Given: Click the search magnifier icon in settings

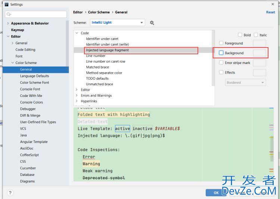Looking at the screenshot, I should 9,14.
